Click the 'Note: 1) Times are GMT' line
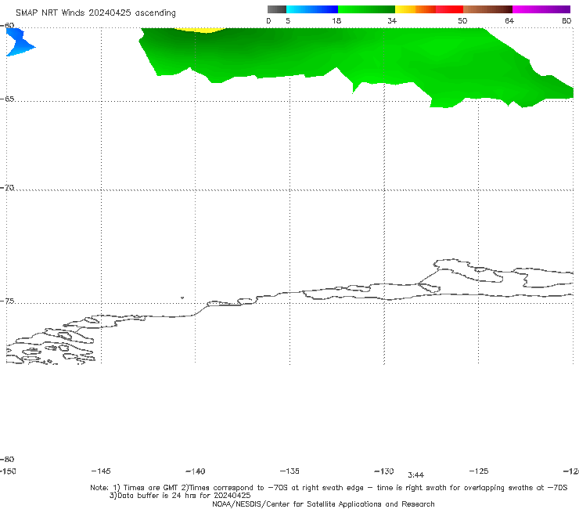579x509 pixels. [x=329, y=488]
